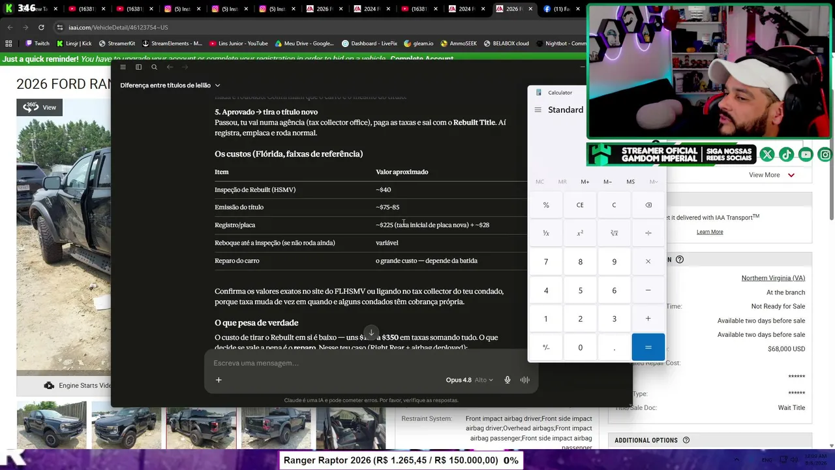Expand the 'View More' section on IAA page
This screenshot has height=470, width=835.
[x=772, y=175]
